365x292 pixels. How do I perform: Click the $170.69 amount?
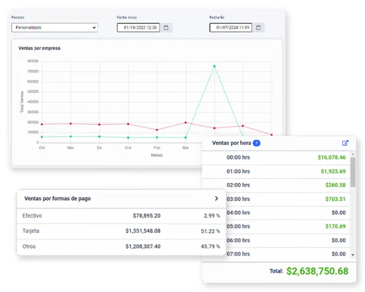click(x=335, y=226)
